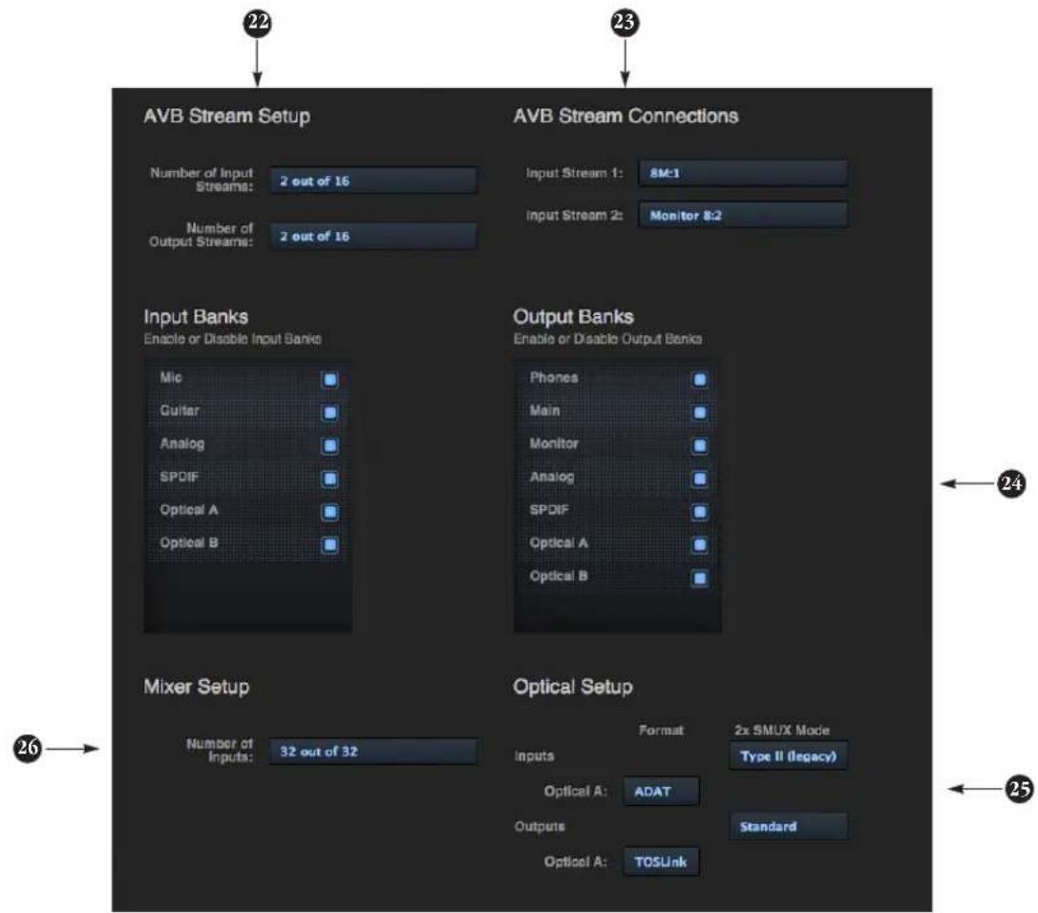Click the Mic label in Input Banks
The image size is (1038, 913).
(171, 377)
